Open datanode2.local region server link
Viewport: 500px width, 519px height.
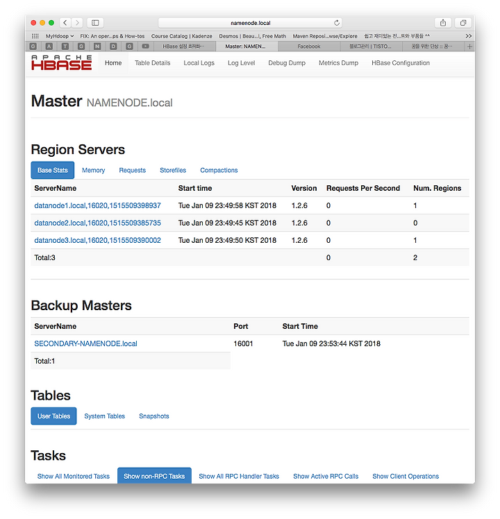(97, 223)
